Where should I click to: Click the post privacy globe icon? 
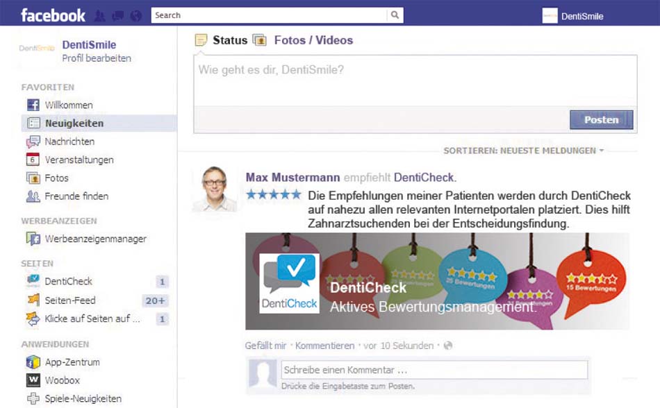(x=448, y=346)
